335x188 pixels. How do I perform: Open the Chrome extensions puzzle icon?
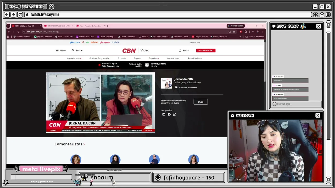[246, 32]
